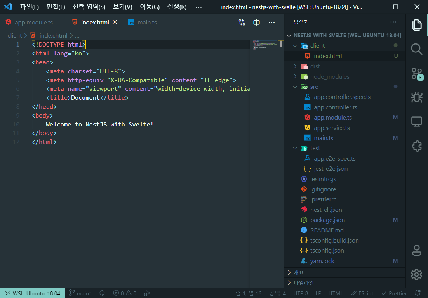Open the 보기(V) menu
428x298 pixels.
123,7
